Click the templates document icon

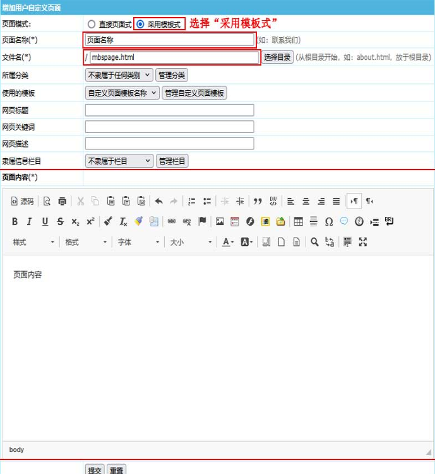297,242
